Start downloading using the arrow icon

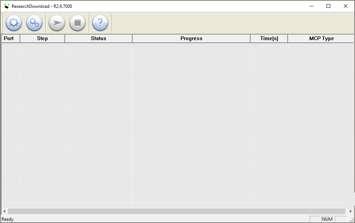pyautogui.click(x=56, y=23)
